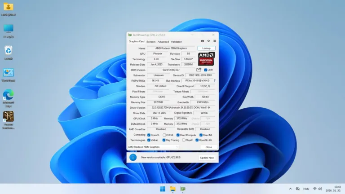The width and height of the screenshot is (345, 194).
Task: Click the Transistors value 25390M
Action: 188,65
